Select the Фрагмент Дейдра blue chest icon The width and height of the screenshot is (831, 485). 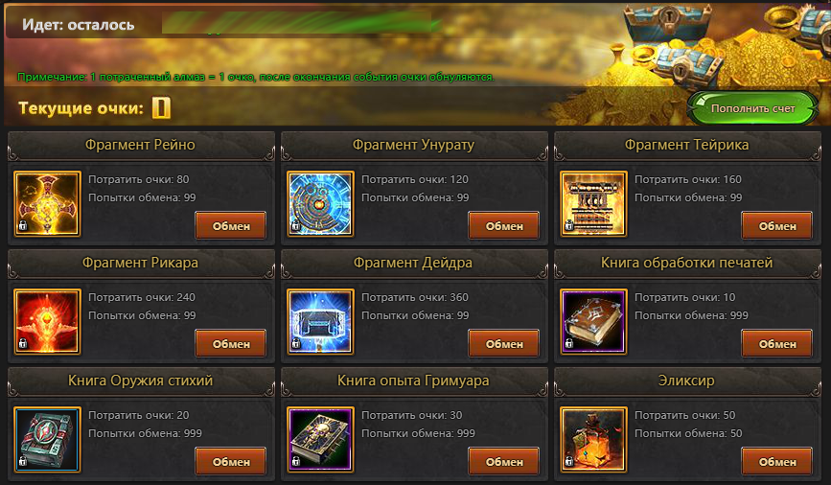(320, 322)
